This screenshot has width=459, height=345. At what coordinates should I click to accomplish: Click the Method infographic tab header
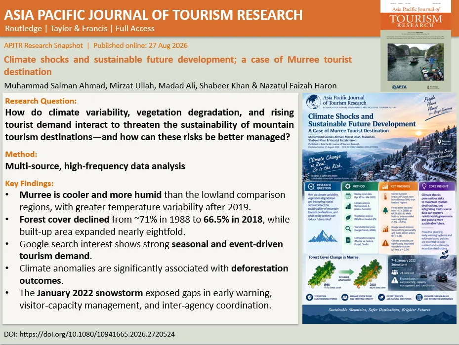[360, 186]
